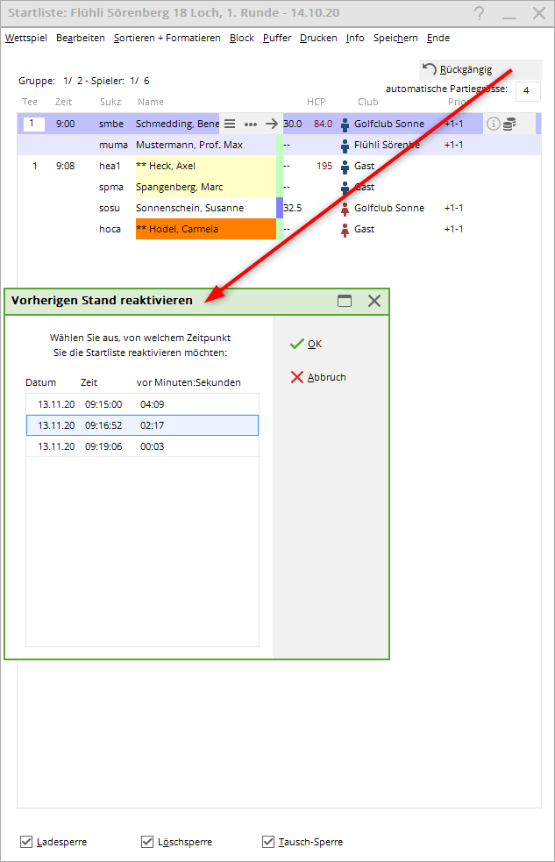Select restore point 09:19:06
Screen dimensions: 555x862
click(x=142, y=445)
